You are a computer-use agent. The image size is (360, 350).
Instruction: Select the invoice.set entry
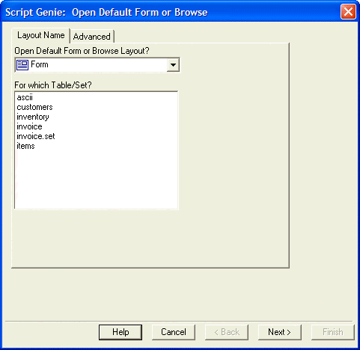click(x=36, y=136)
